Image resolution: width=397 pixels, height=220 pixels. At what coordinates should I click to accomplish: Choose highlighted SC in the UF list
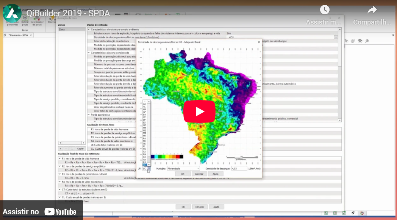145,165
